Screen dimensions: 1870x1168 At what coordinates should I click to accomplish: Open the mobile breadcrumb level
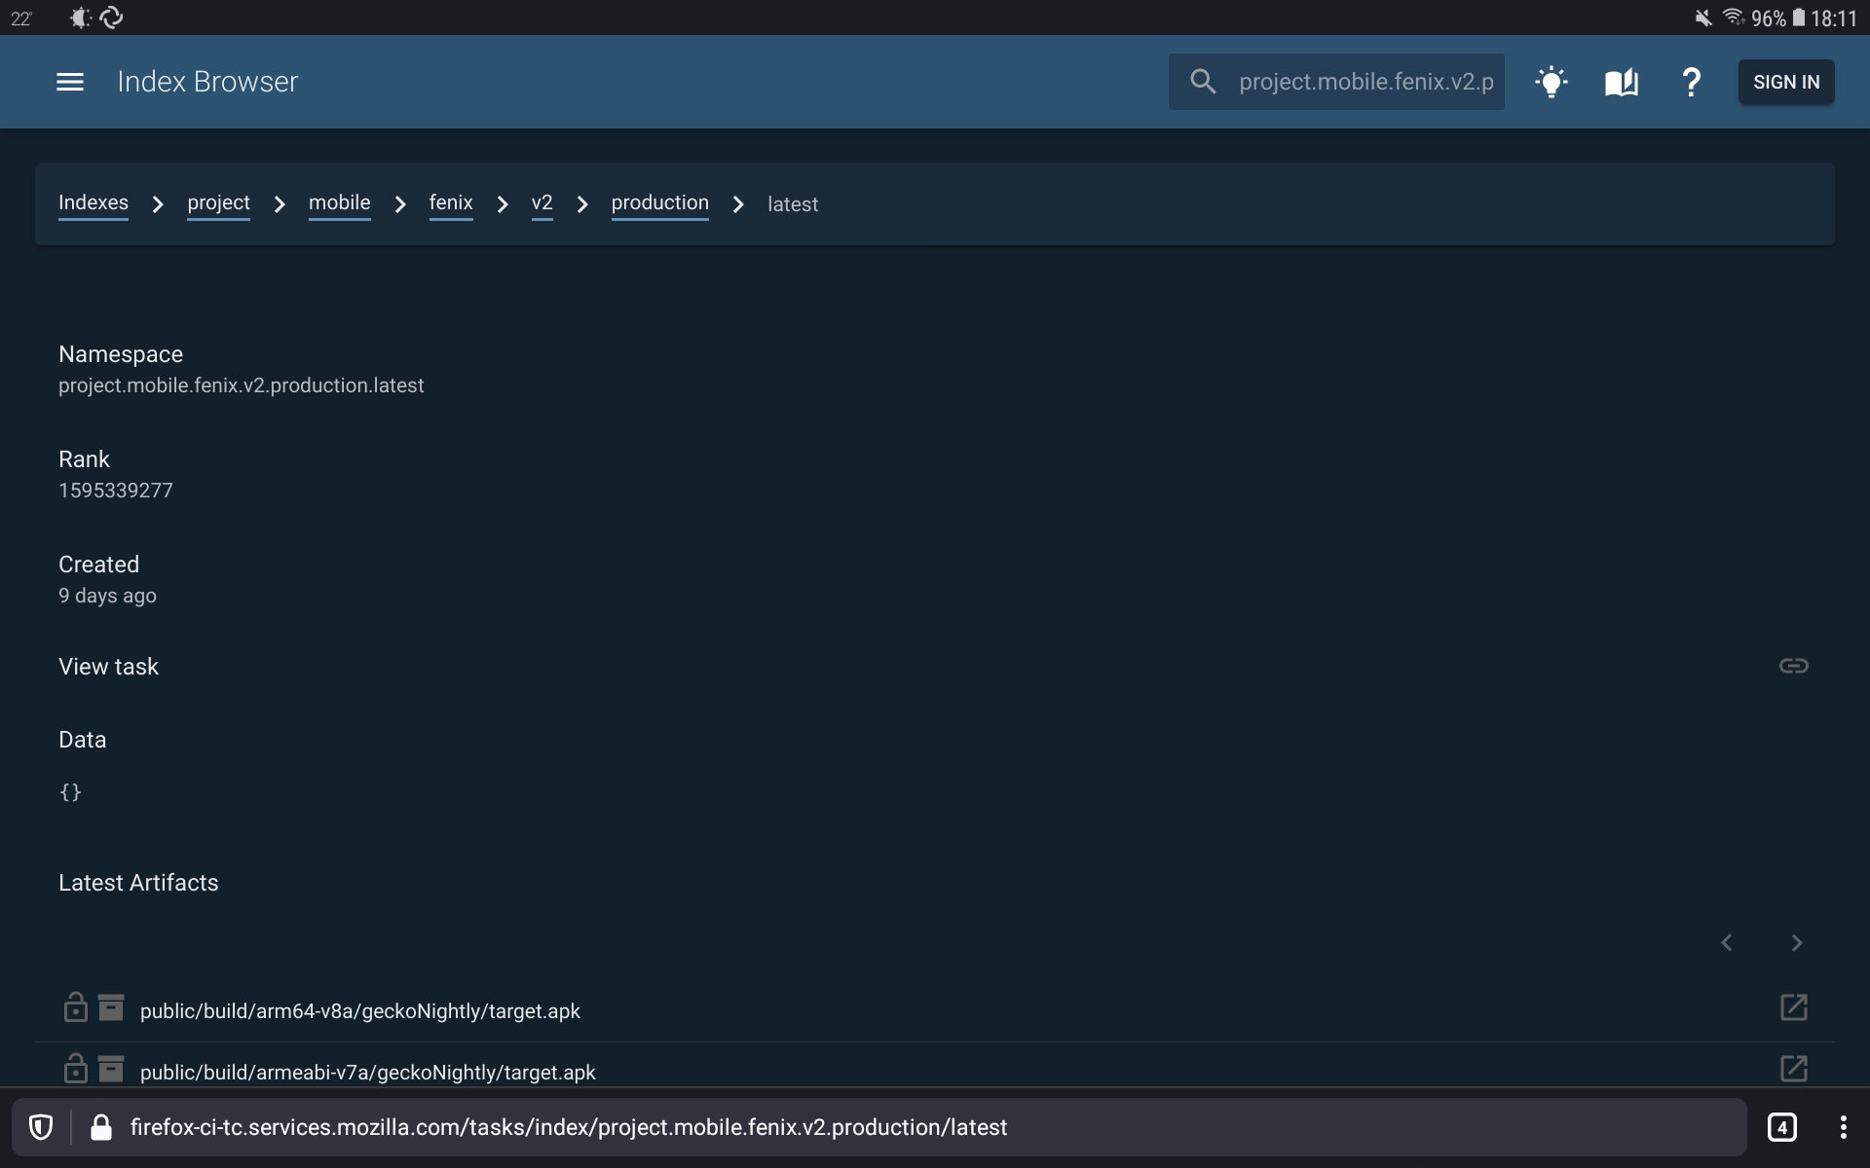339,202
